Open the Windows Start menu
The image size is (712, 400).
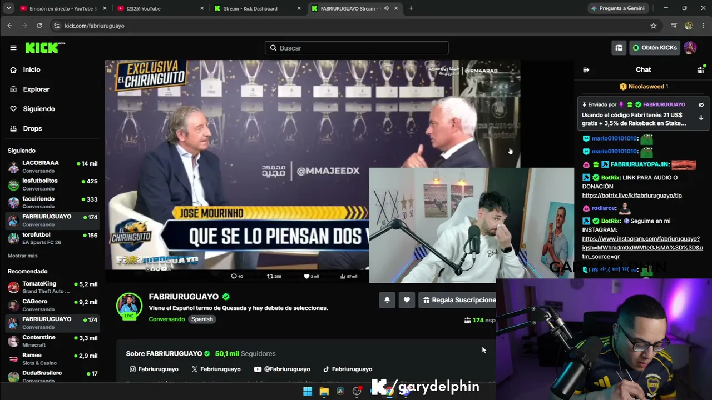point(308,391)
